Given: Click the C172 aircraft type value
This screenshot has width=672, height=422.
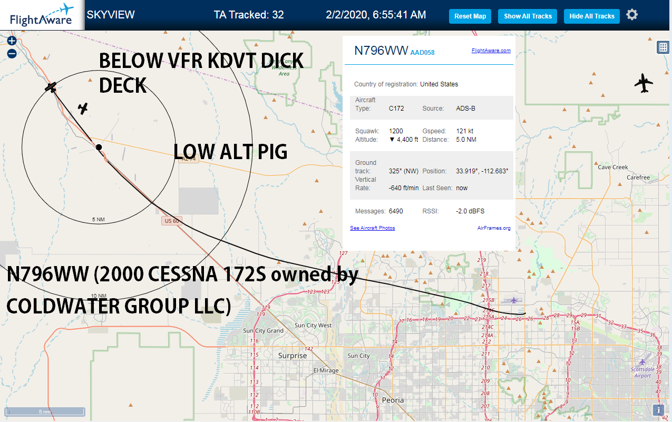Looking at the screenshot, I should pyautogui.click(x=396, y=109).
